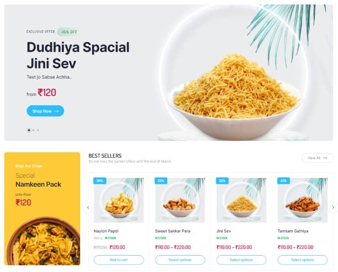Screen dimensions: 338x272
Task: Click the Special Namkeen Pack yellow banner
Action: [42, 208]
